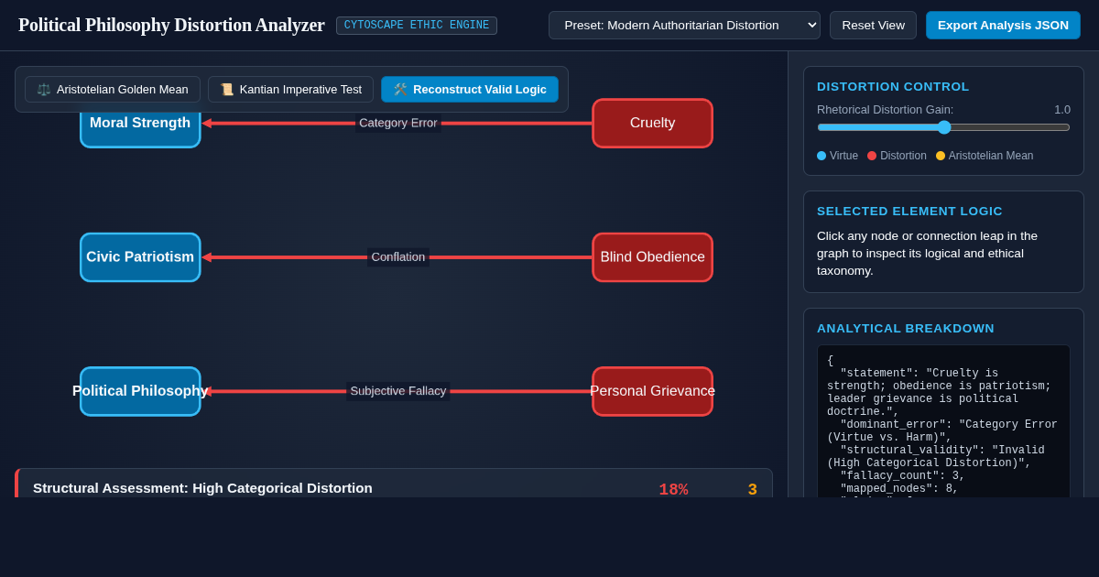The height and width of the screenshot is (577, 1099).
Task: Click the Virtue legend blue dot
Action: pos(822,156)
